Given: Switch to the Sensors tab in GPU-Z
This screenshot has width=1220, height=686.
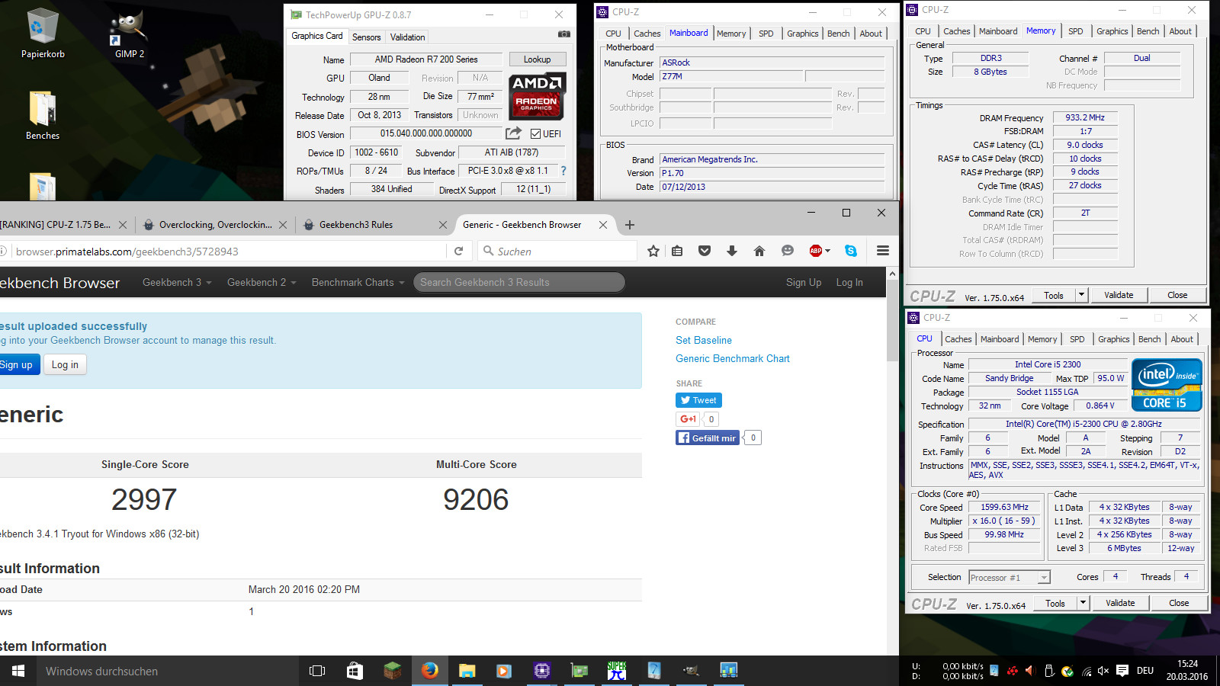Looking at the screenshot, I should pyautogui.click(x=366, y=37).
